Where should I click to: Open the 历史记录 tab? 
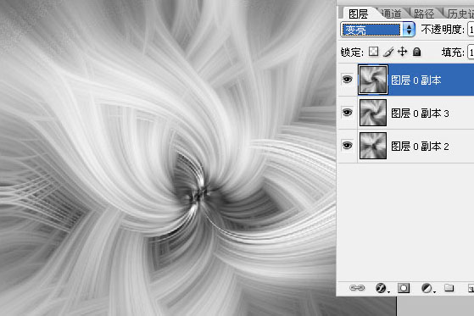pyautogui.click(x=460, y=14)
